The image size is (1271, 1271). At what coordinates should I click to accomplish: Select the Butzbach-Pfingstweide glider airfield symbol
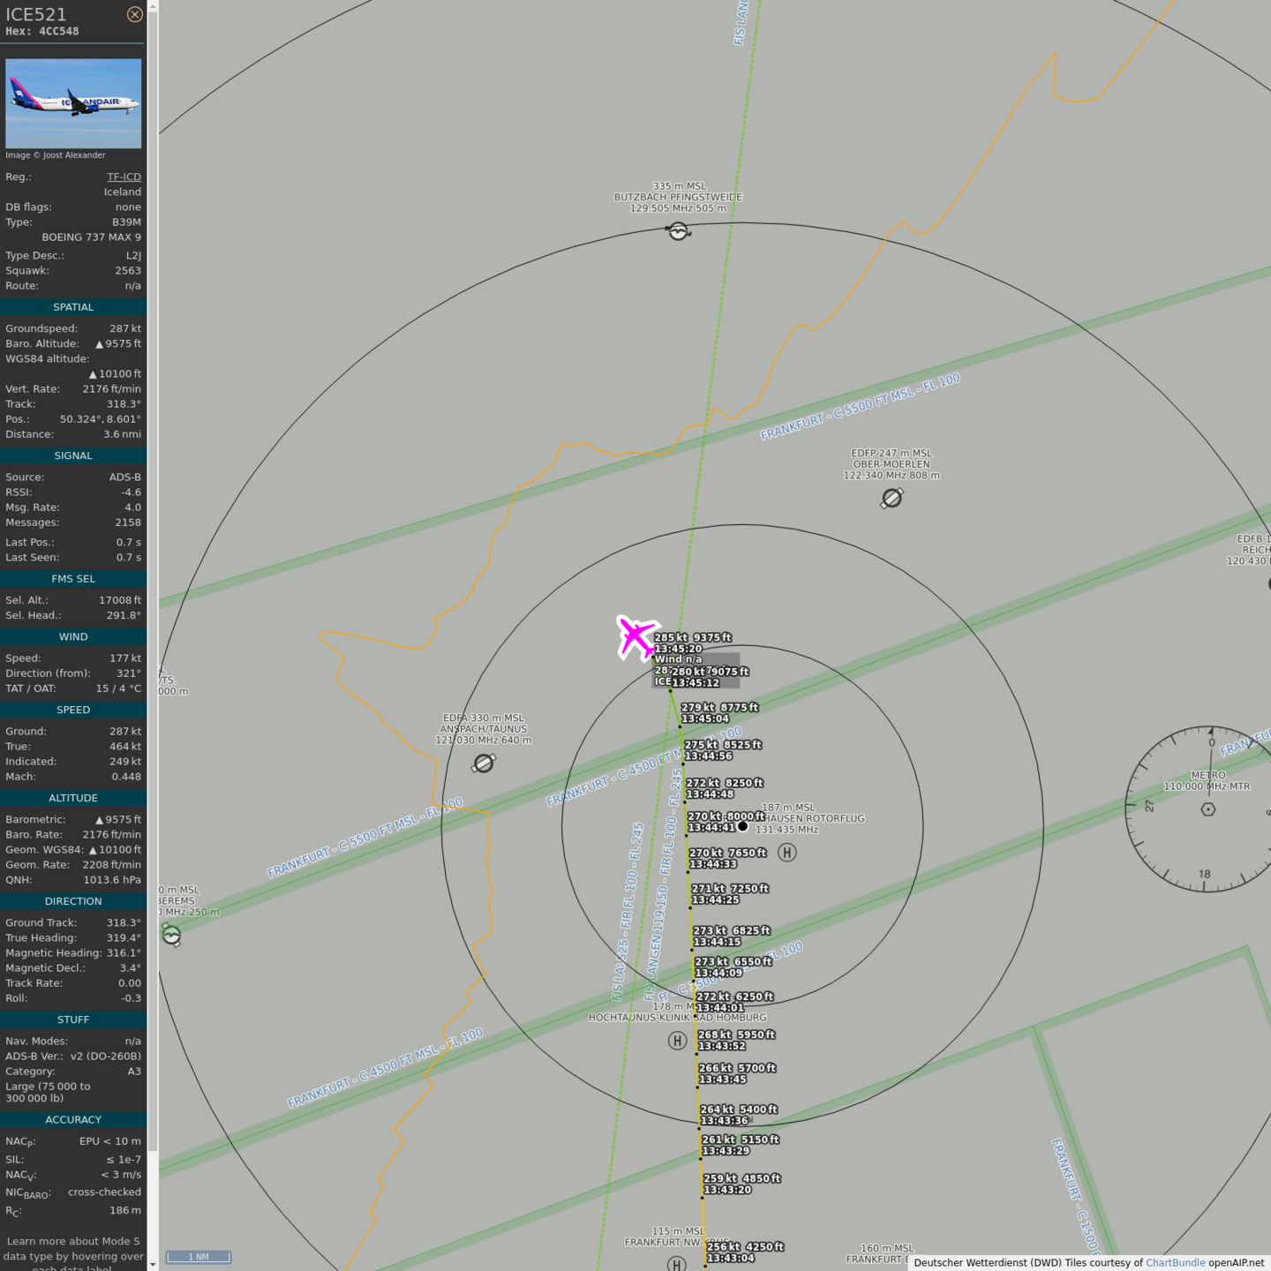coord(678,231)
